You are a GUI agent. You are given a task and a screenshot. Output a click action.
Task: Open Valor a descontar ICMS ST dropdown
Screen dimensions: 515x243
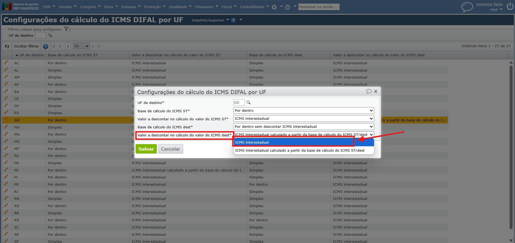click(304, 118)
